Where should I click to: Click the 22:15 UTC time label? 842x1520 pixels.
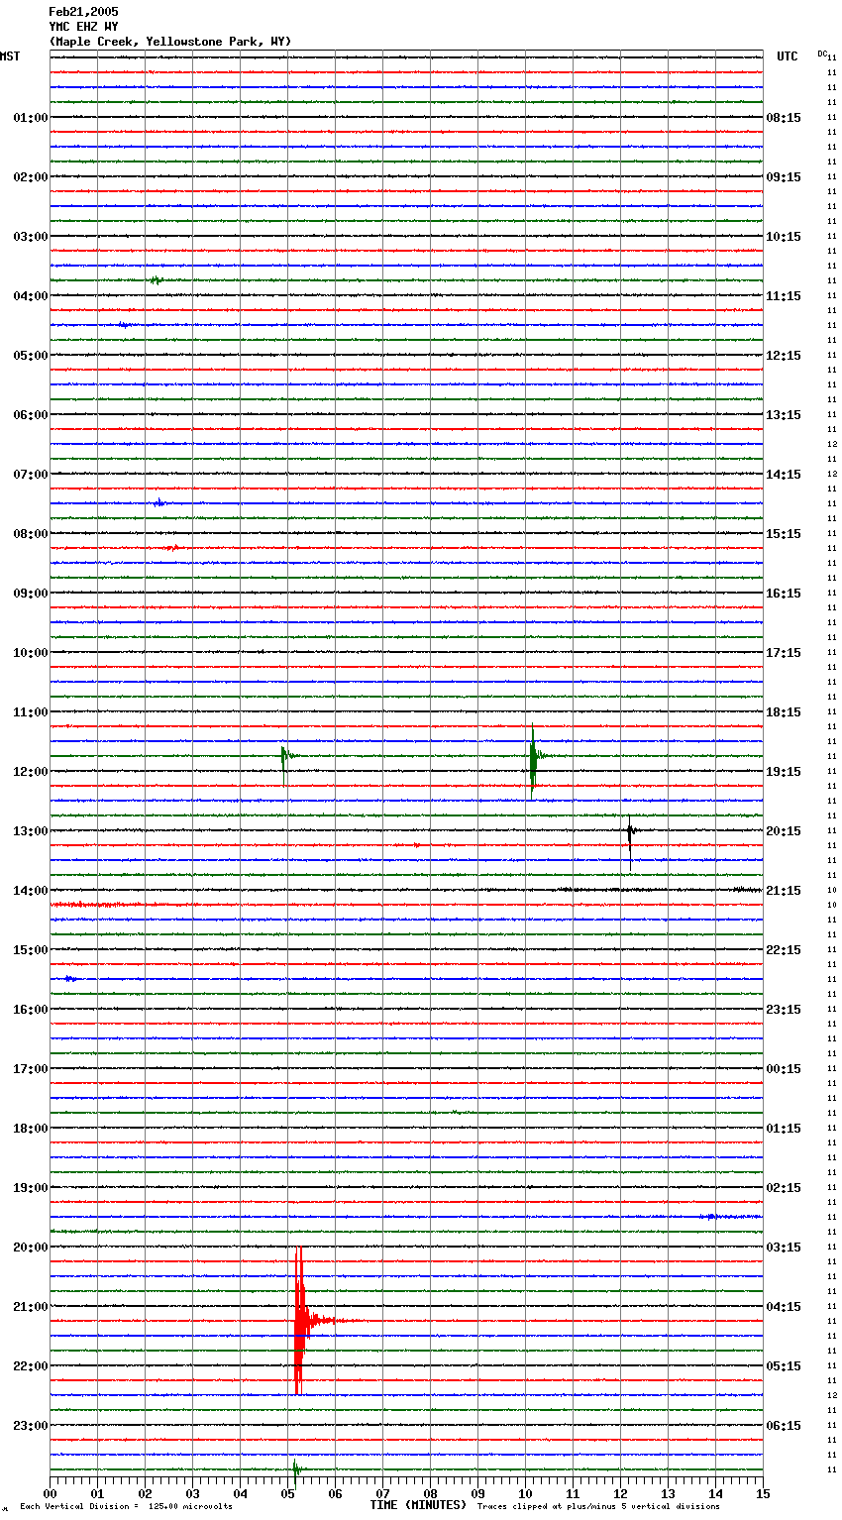click(x=784, y=950)
